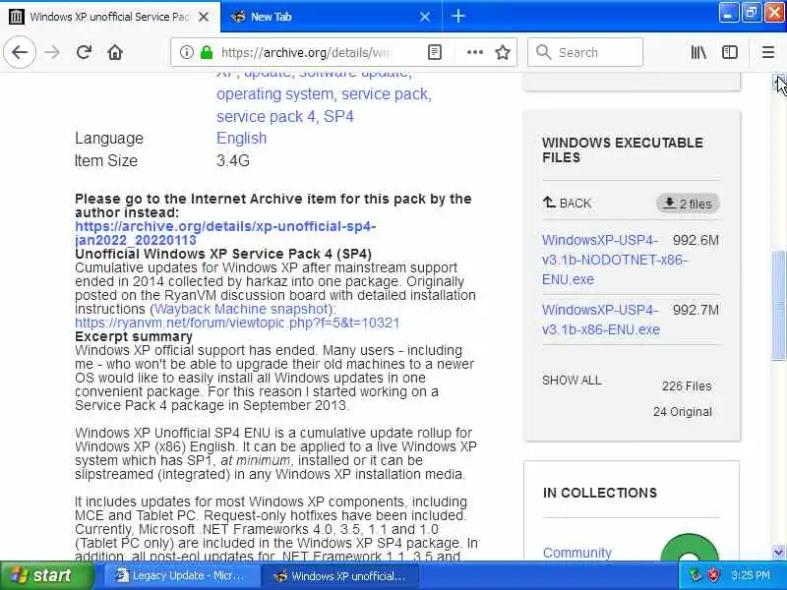
Task: Download WindowsXP-USP4-v3.1b-x86-ENU.exe
Action: (600, 320)
